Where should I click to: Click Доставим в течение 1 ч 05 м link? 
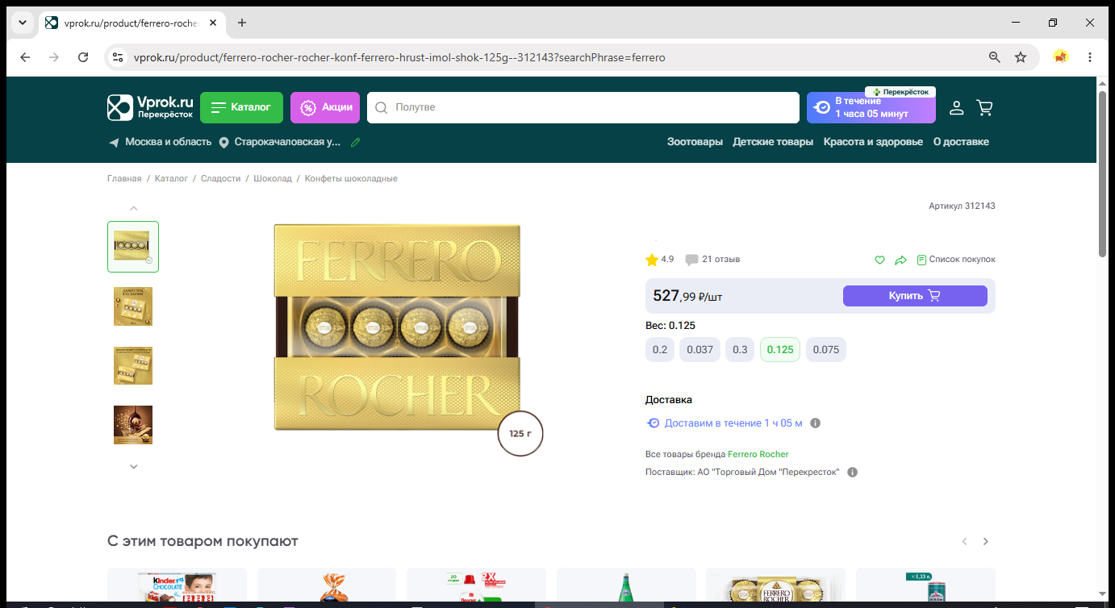pyautogui.click(x=733, y=423)
